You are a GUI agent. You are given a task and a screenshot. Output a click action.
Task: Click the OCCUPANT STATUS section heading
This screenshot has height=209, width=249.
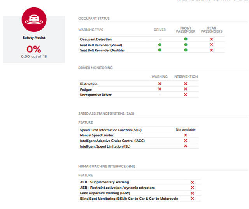click(x=94, y=19)
